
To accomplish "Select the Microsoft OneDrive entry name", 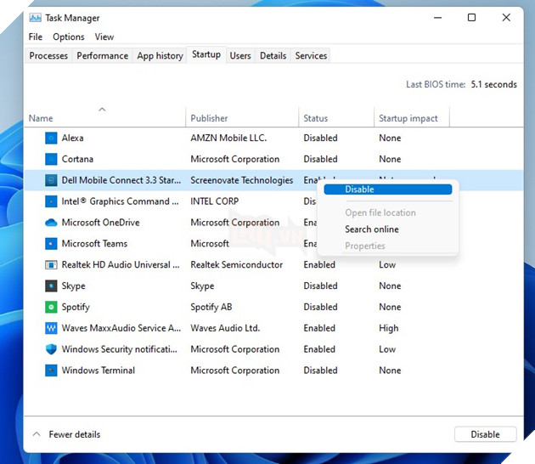I will point(101,223).
